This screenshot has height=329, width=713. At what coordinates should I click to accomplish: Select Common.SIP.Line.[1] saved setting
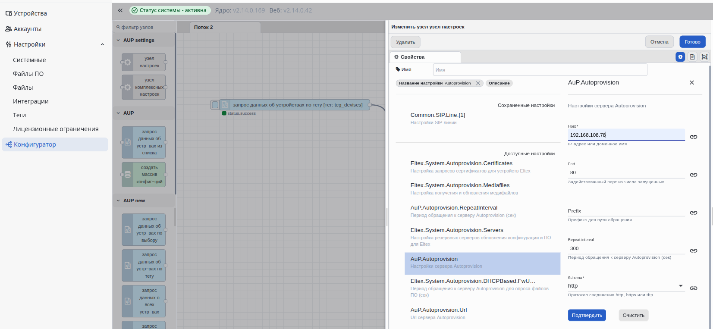pos(482,119)
